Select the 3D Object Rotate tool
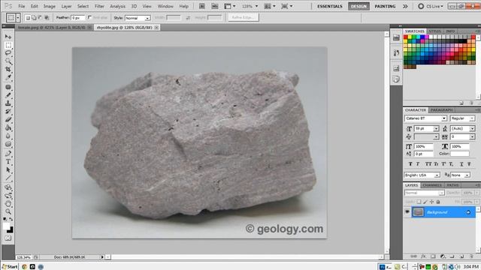Viewport: 481px width, 270px height. click(8, 187)
